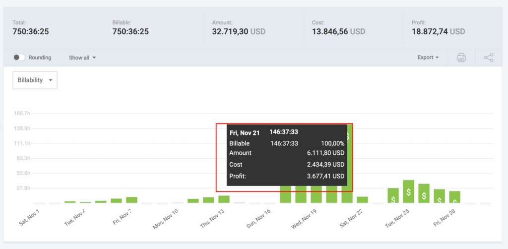Click dollar icon on Fri, Nov 28 bar
508x249 pixels.
click(x=454, y=200)
